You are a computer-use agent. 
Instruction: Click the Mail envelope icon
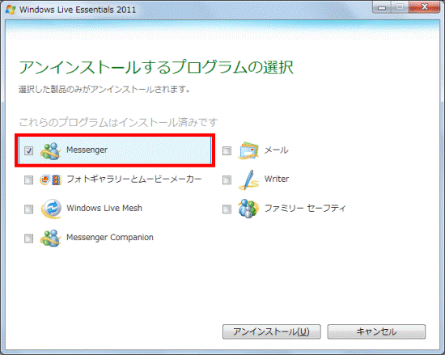(248, 150)
